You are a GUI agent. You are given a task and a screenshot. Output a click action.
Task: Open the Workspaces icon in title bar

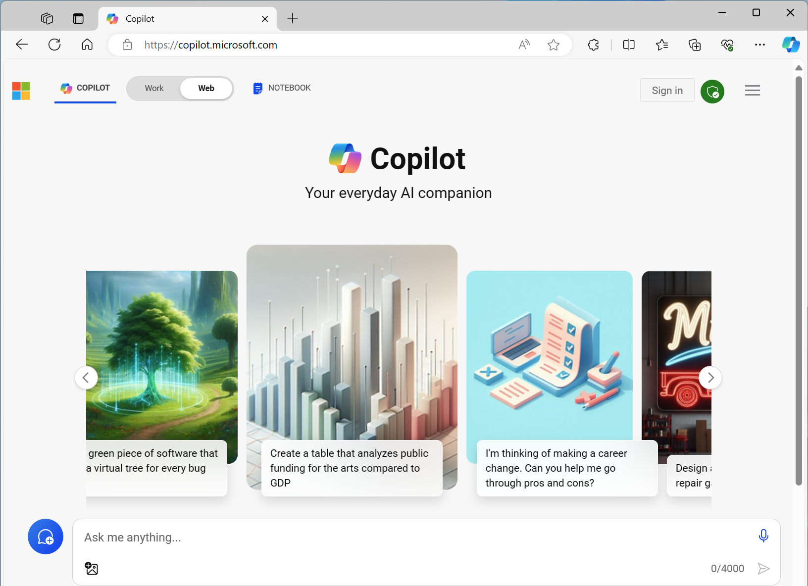click(x=47, y=19)
